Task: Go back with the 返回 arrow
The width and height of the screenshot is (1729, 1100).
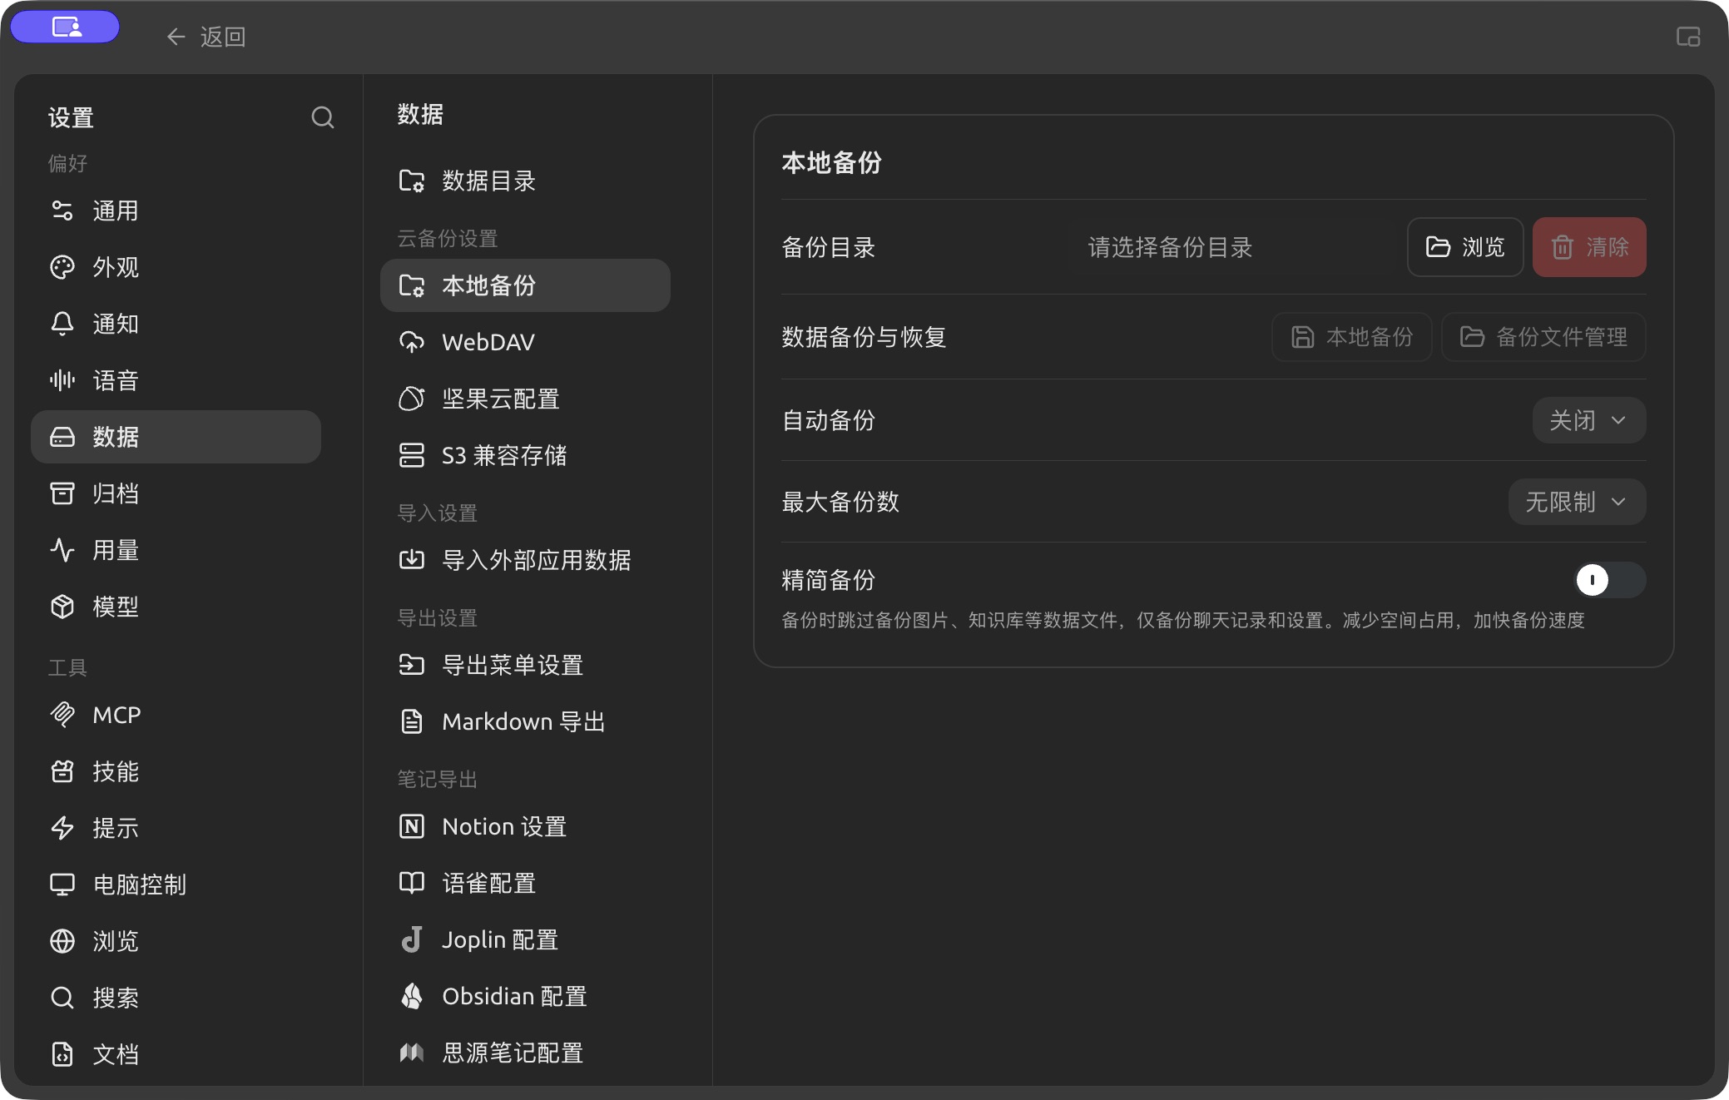Action: (205, 37)
